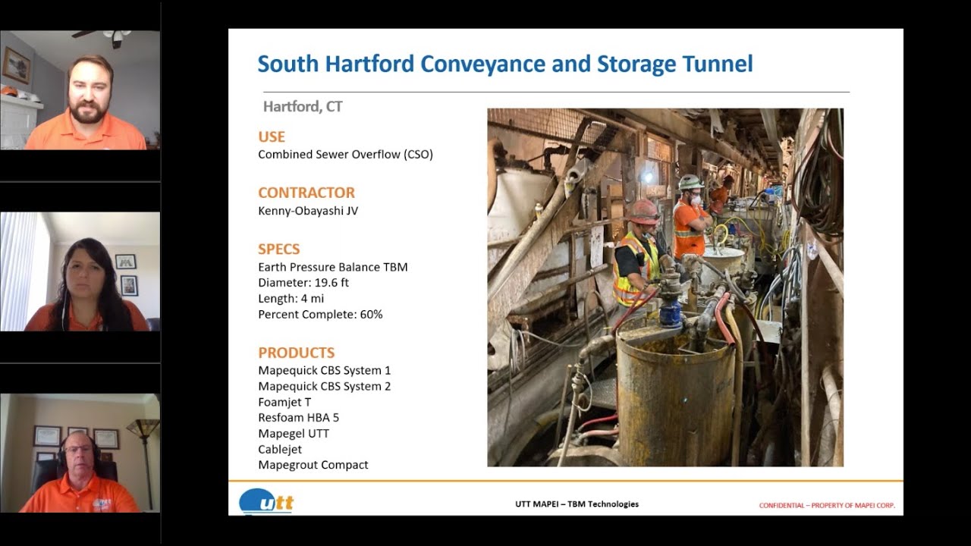Click the 'CONTRACTOR' heading
Image resolution: width=971 pixels, height=546 pixels.
(x=306, y=193)
